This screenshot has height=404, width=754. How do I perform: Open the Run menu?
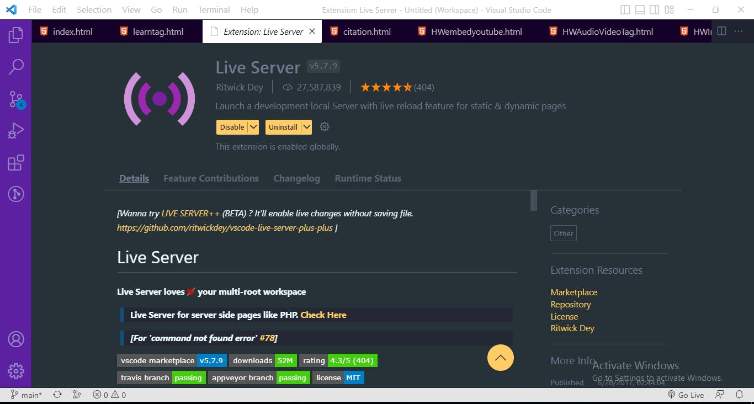click(180, 10)
